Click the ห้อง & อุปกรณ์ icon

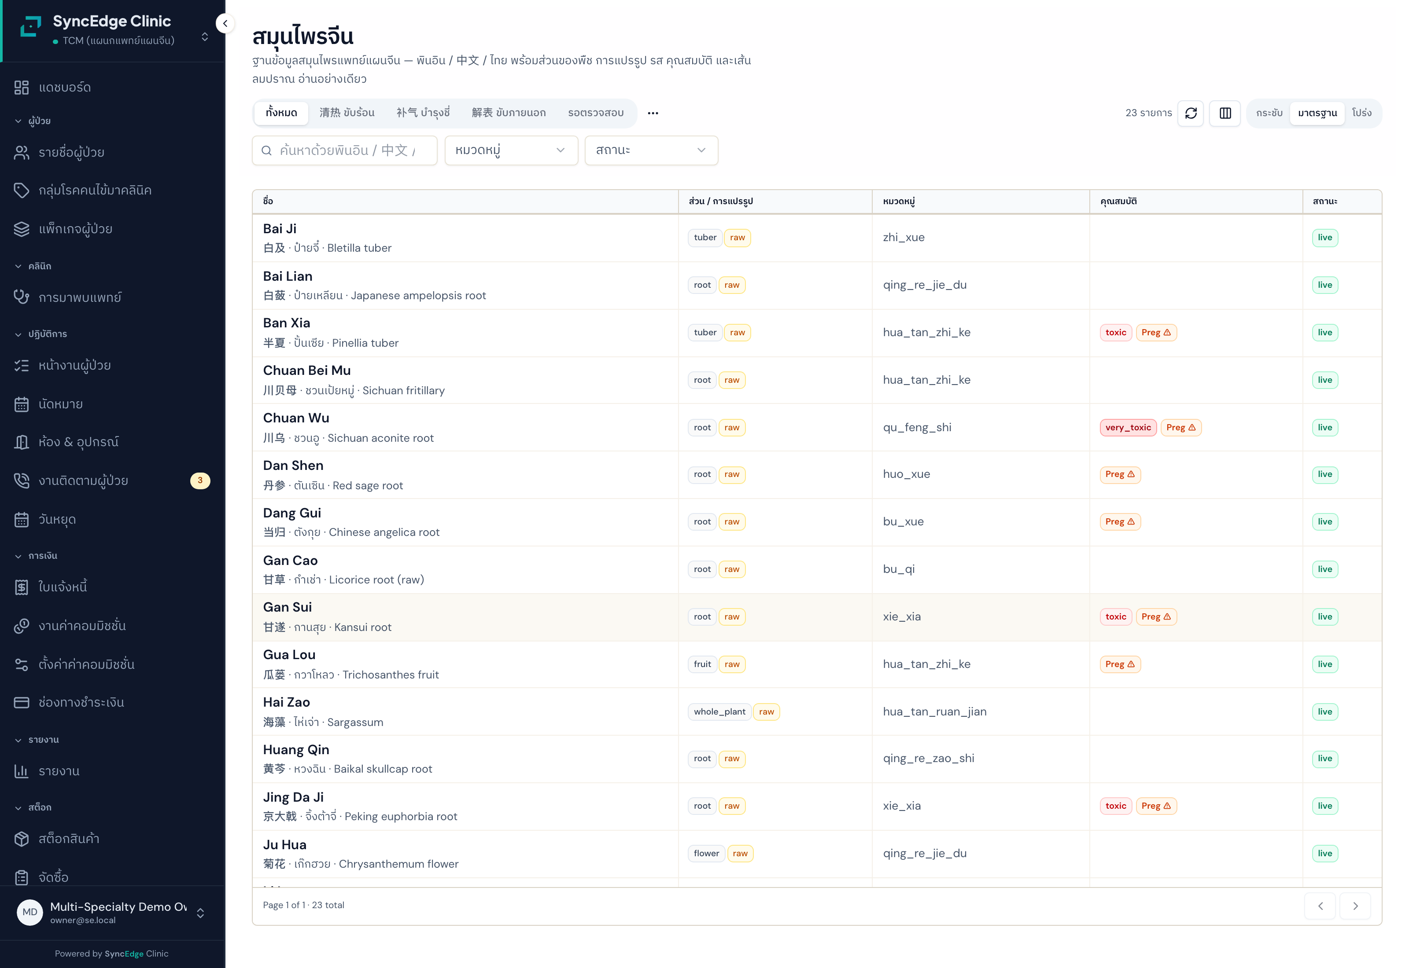pyautogui.click(x=22, y=442)
